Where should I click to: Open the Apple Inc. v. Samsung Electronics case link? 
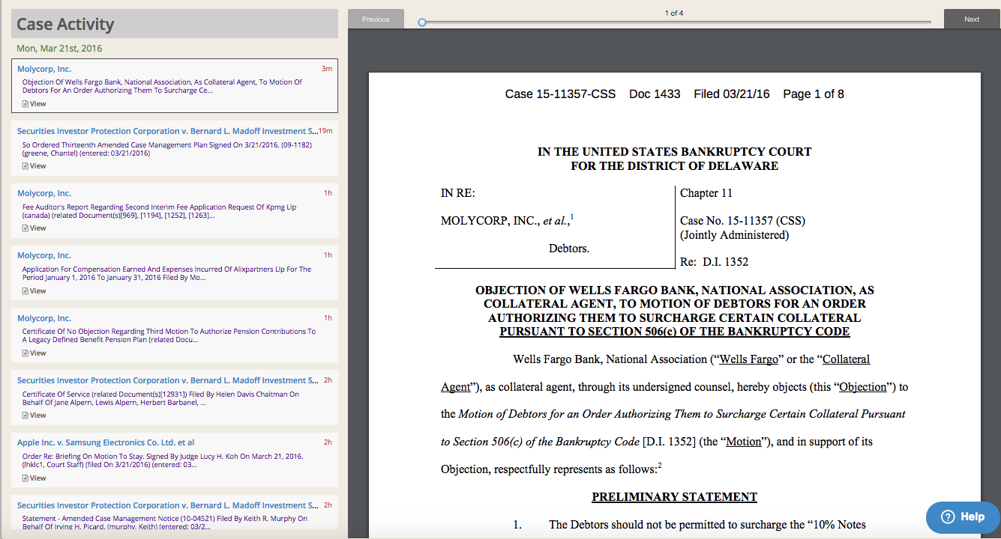point(106,442)
